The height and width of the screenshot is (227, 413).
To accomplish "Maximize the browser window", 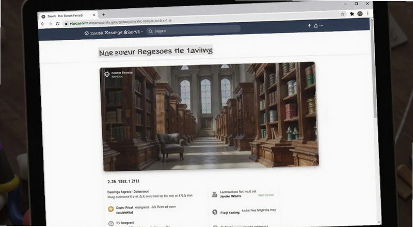I will coord(356,4).
